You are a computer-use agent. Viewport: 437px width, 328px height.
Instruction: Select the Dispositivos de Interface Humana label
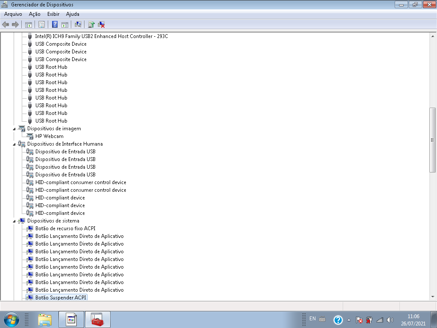pyautogui.click(x=65, y=144)
